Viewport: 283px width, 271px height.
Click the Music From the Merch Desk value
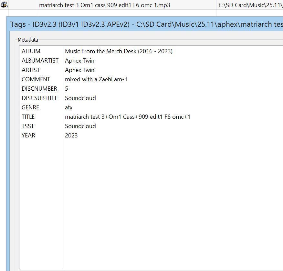pos(119,51)
